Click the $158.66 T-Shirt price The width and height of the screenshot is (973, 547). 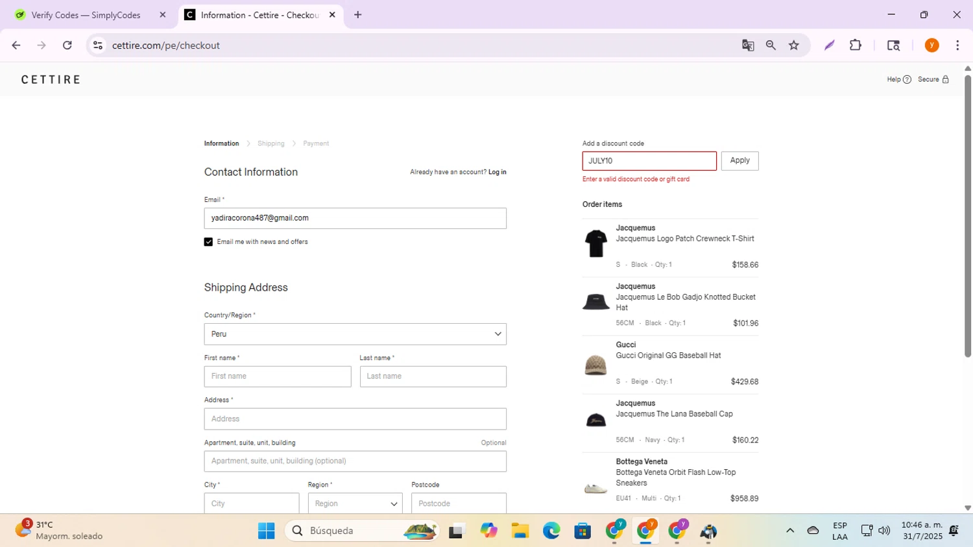[x=745, y=265]
